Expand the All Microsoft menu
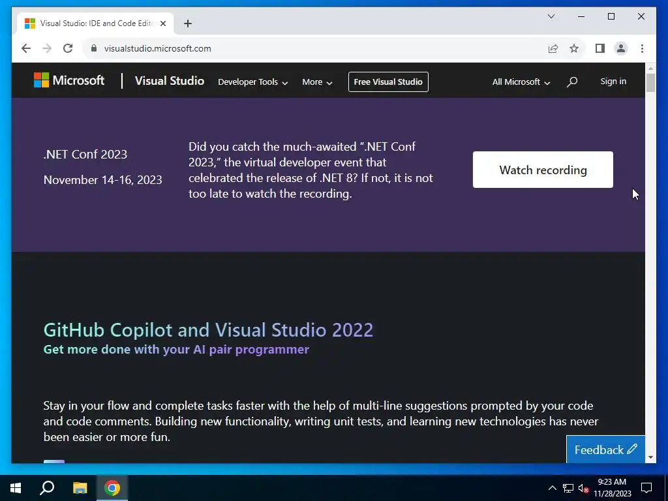 (521, 82)
